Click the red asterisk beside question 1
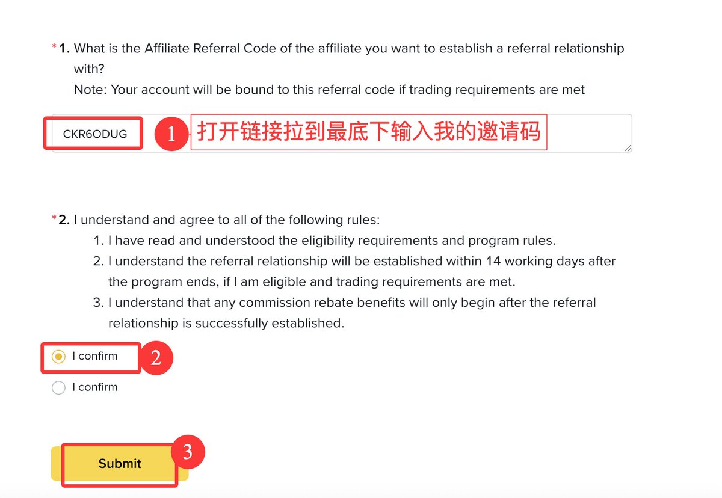Viewport: 722px width, 498px height. click(x=54, y=48)
